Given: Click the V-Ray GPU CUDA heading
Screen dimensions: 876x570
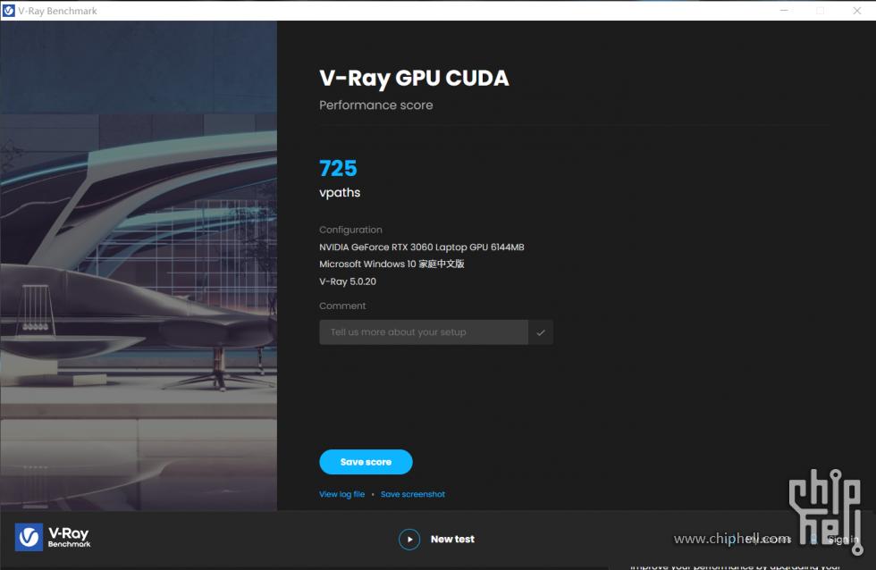Looking at the screenshot, I should (414, 79).
